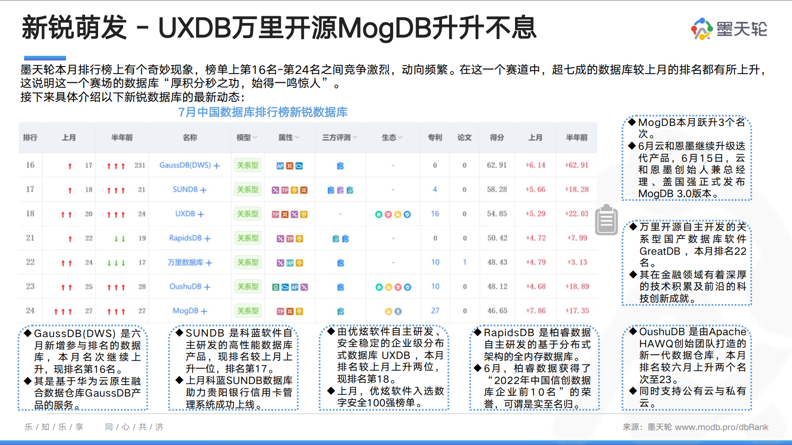792x445 pixels.
Task: Click the 专利 column header
Action: coord(435,137)
